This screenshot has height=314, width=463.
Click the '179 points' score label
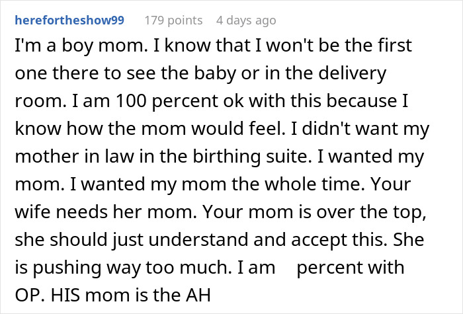coord(173,20)
